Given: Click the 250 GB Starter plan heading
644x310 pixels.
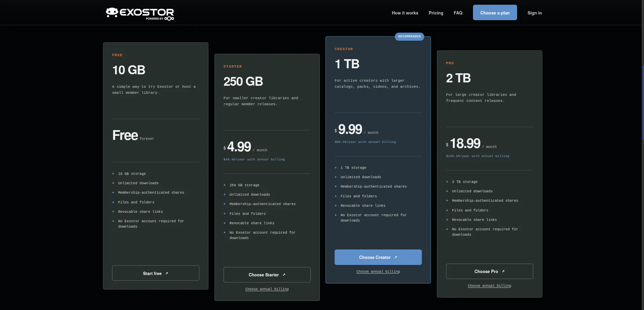Looking at the screenshot, I should click(243, 82).
